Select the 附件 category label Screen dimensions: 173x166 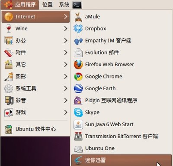[21, 52]
